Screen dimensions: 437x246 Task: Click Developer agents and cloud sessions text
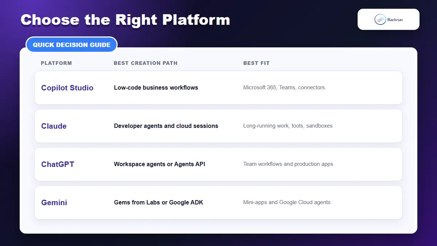[x=166, y=126]
